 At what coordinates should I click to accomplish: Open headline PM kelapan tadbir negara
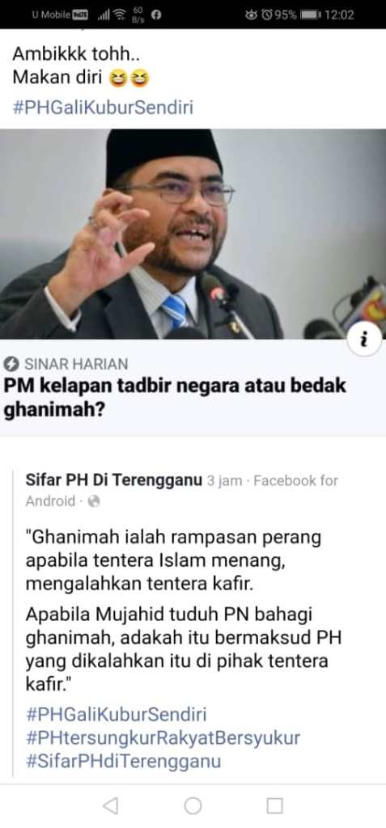(175, 397)
